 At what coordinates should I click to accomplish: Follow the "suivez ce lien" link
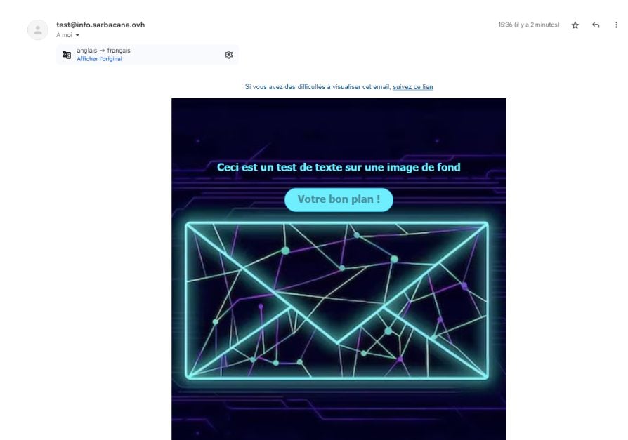click(x=412, y=87)
